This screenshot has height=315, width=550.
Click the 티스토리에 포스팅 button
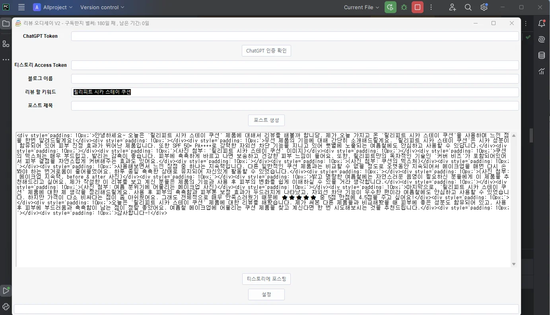[x=266, y=279]
